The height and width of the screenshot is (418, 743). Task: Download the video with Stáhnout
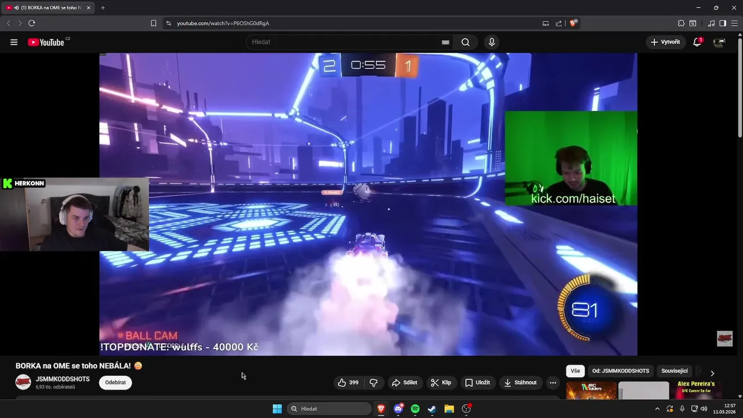521,383
